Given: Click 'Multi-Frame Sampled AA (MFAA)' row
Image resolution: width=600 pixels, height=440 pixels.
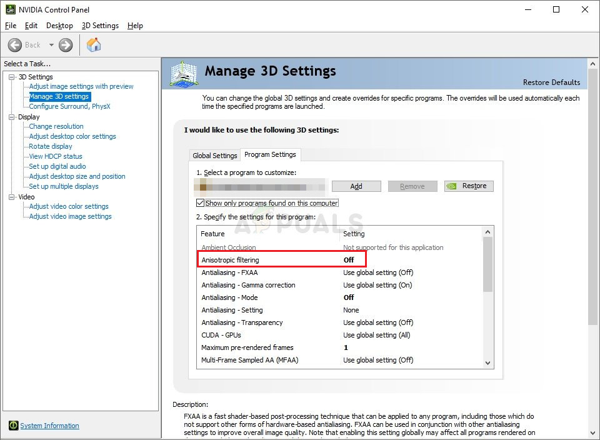Looking at the screenshot, I should (340, 360).
